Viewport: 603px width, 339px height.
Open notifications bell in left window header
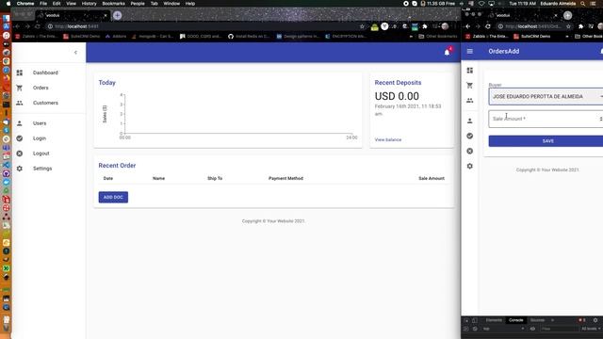point(447,53)
